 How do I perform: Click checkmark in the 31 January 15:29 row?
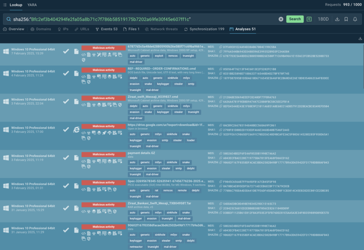(66, 207)
